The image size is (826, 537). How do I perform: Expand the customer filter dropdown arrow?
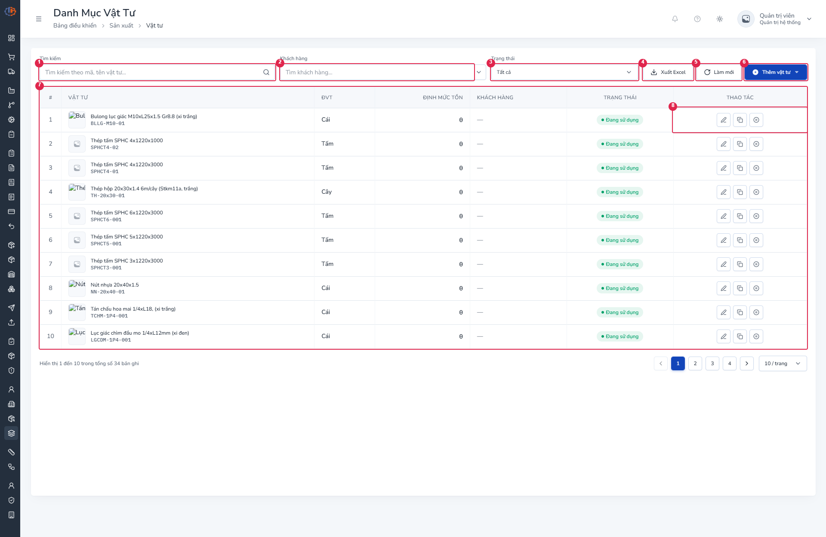click(x=479, y=72)
